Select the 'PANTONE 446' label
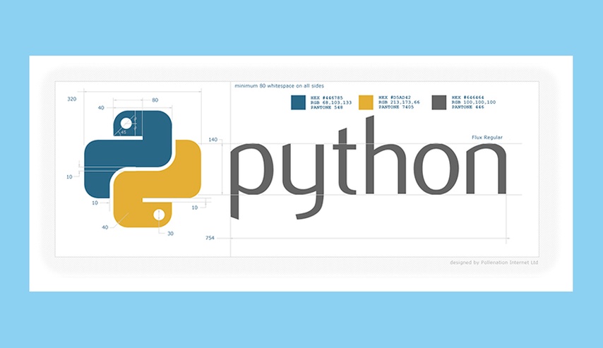 point(467,107)
